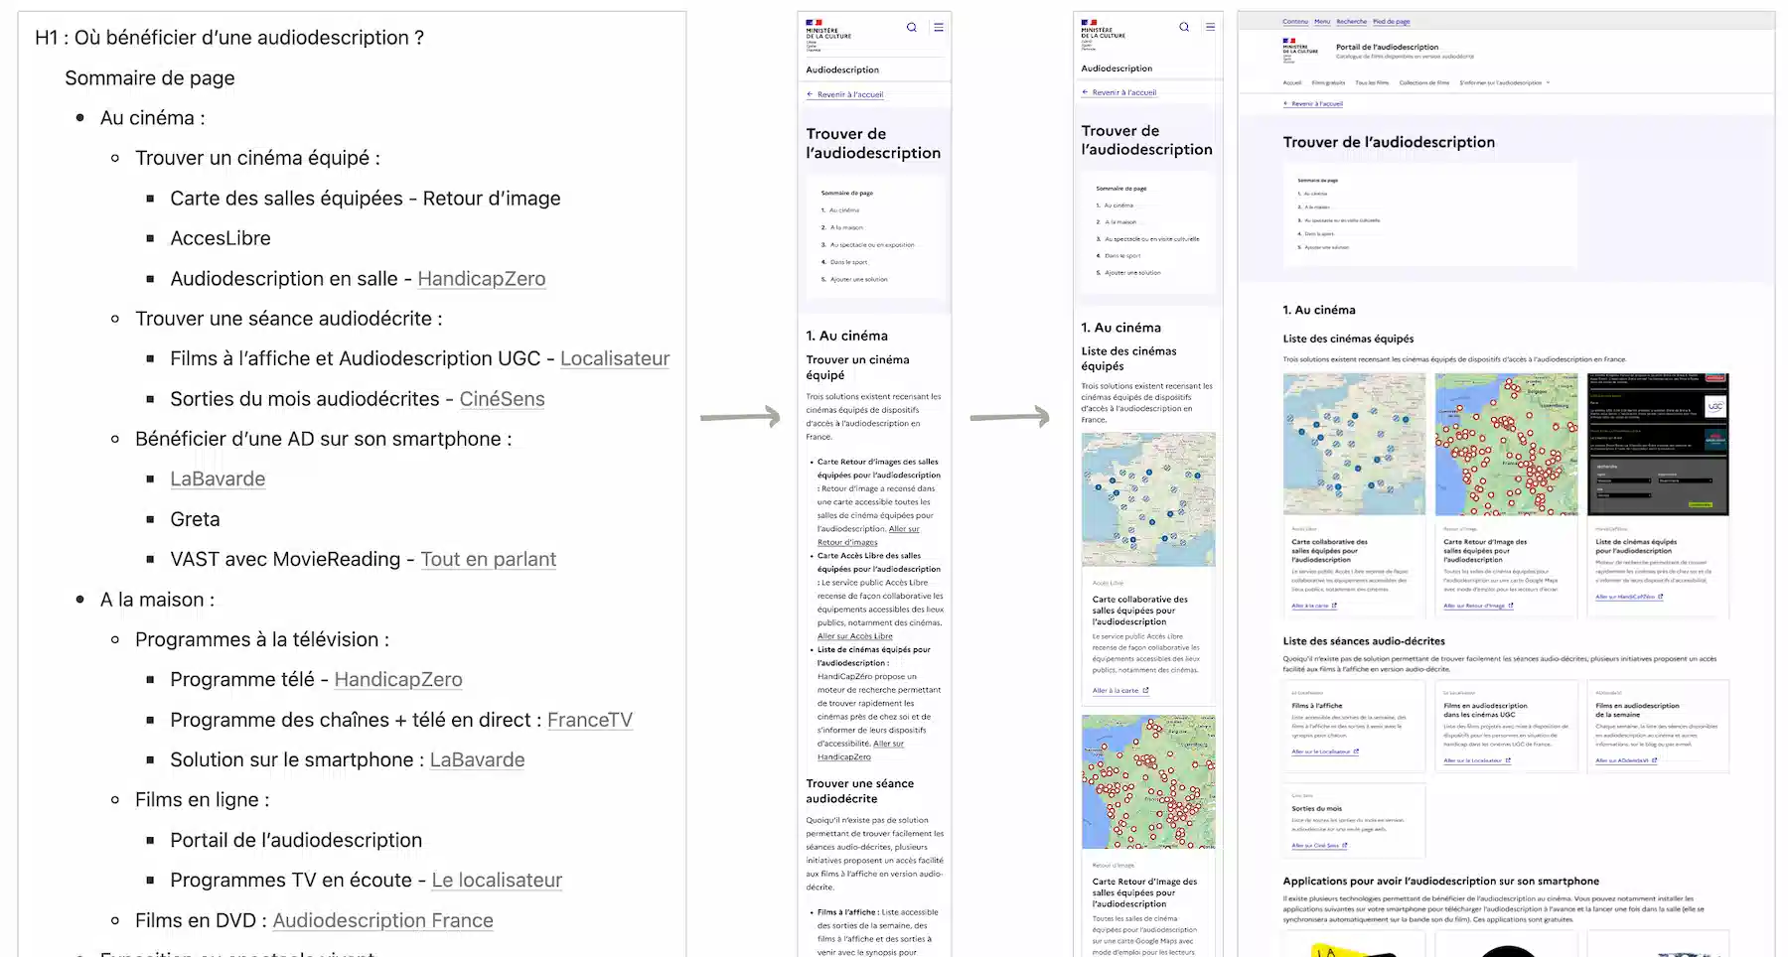Expand "S'informer sur l'audiodescription" dropdown in desktop nav
Image resolution: width=1788 pixels, height=957 pixels.
[1504, 83]
